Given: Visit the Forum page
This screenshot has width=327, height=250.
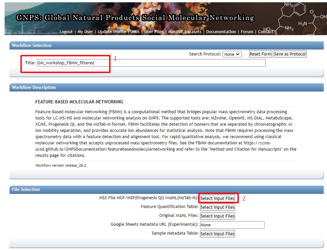Looking at the screenshot, I should click(x=247, y=32).
